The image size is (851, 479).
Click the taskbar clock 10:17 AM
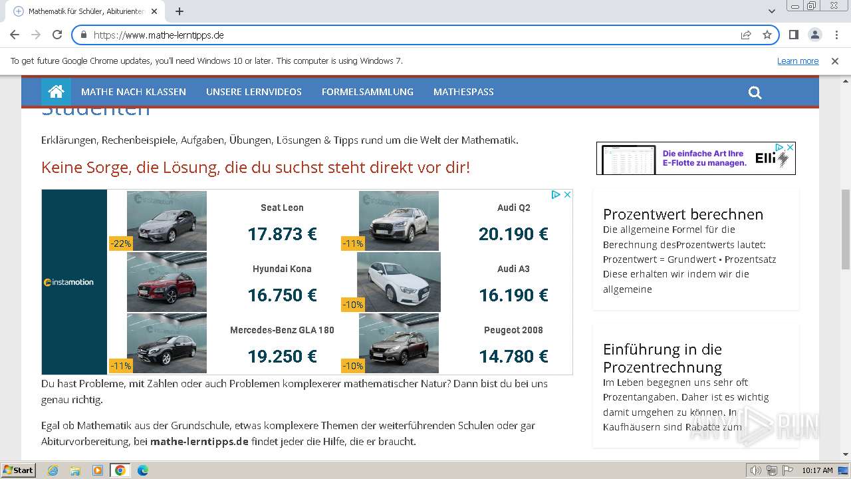(817, 470)
